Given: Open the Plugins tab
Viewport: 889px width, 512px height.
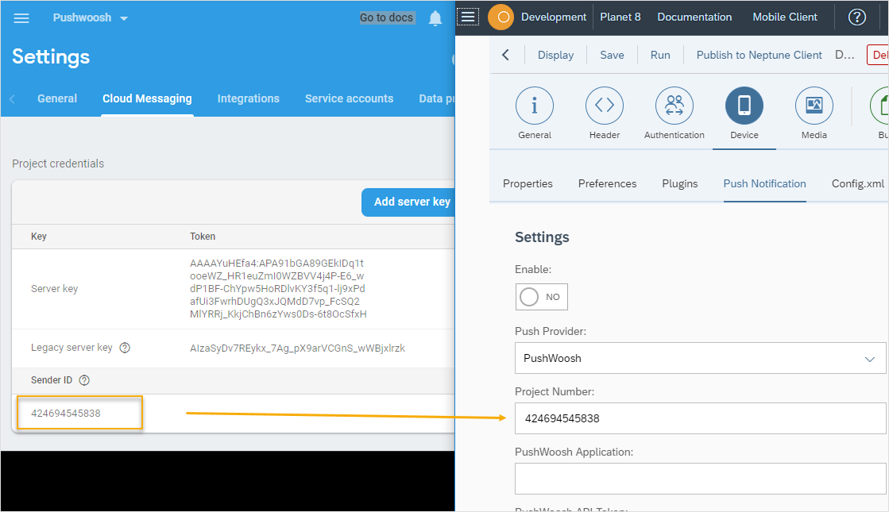Looking at the screenshot, I should (679, 183).
